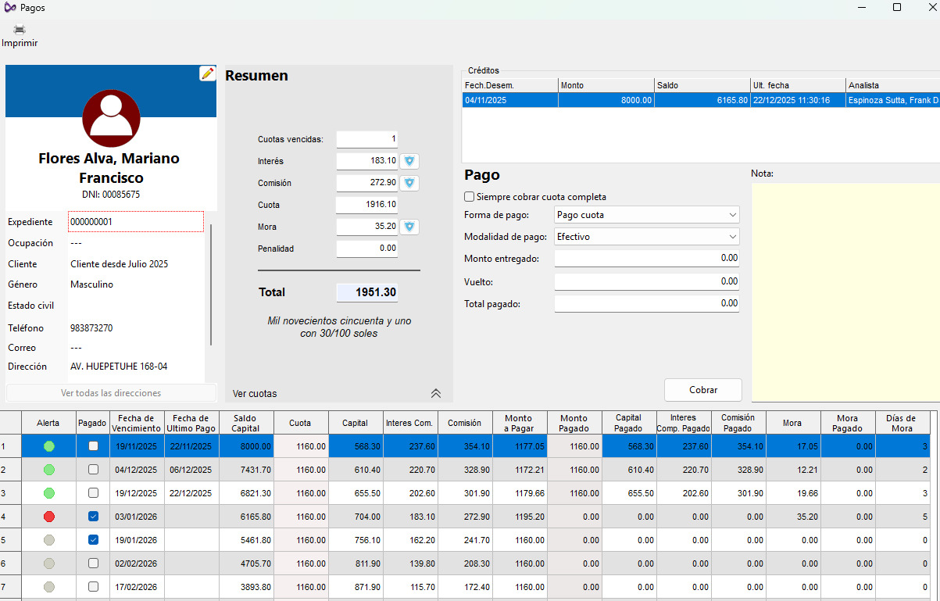
Task: Uncheck Pagado checkbox for due date 03/01/2026
Action: pos(93,517)
